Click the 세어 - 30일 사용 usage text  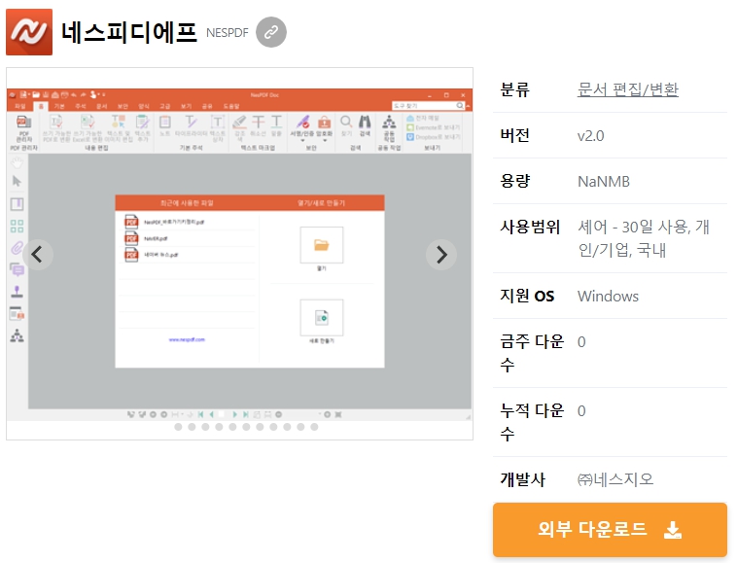(x=643, y=238)
